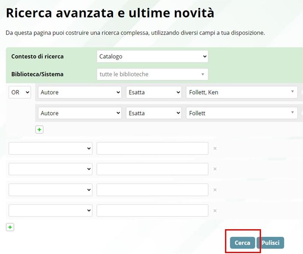Expand the Biblioteca/Sistema 'tutte le biblioteche' selector
303x254 pixels.
point(152,74)
